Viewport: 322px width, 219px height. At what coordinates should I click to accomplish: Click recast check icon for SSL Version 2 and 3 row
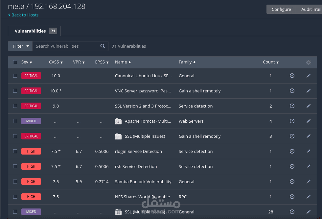[x=292, y=106]
